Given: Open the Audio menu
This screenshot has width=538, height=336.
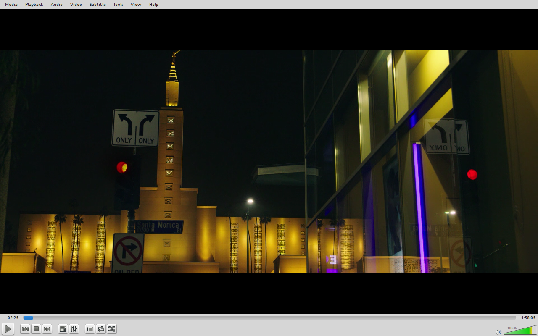Looking at the screenshot, I should pos(57,4).
